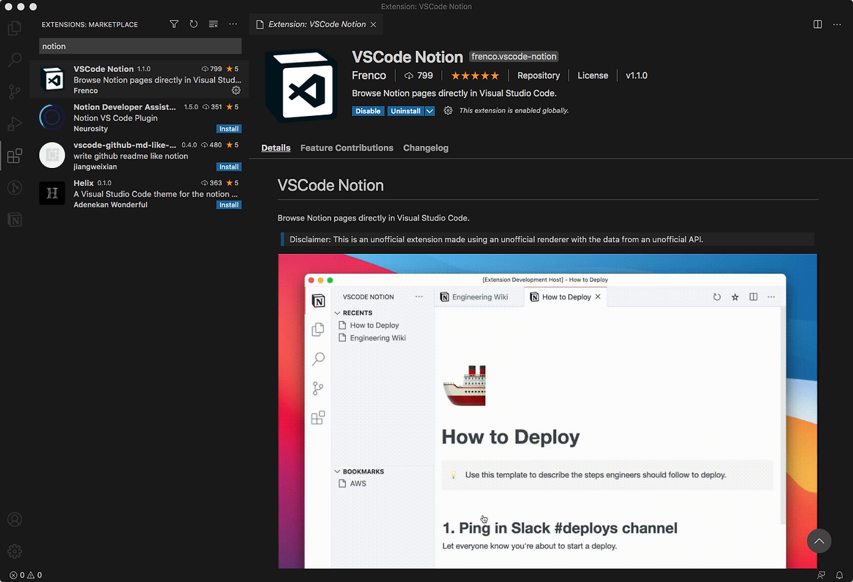Select VSCode Notion in the extensions list

pyautogui.click(x=139, y=79)
